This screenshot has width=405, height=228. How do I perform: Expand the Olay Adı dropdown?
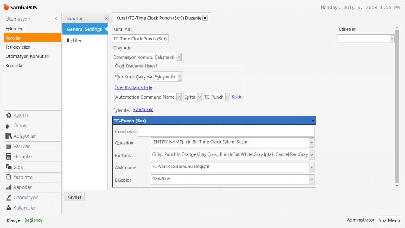[179, 57]
